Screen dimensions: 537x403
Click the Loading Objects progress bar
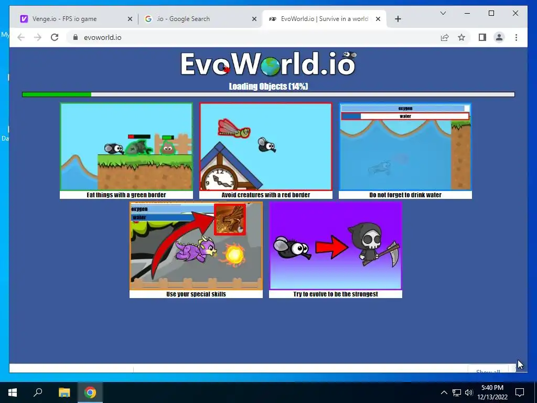pyautogui.click(x=268, y=94)
